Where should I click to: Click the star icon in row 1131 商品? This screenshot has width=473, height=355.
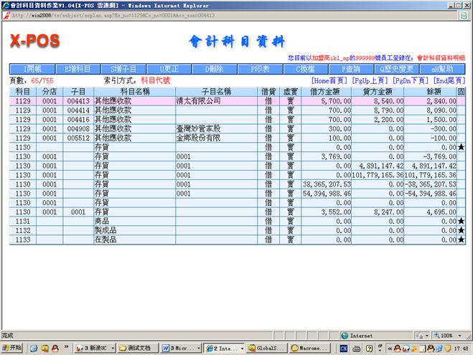[x=461, y=222]
